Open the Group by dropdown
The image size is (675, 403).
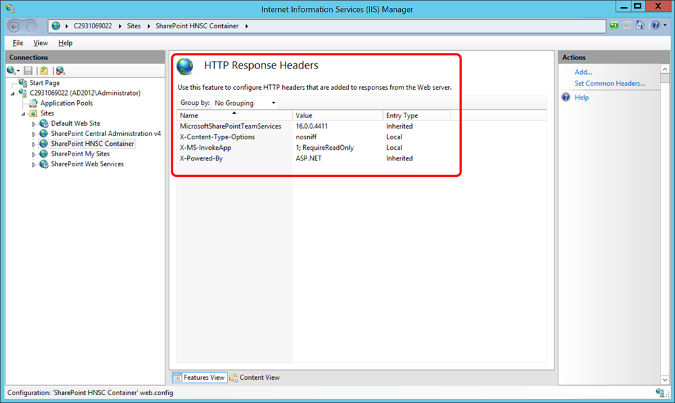pos(245,103)
